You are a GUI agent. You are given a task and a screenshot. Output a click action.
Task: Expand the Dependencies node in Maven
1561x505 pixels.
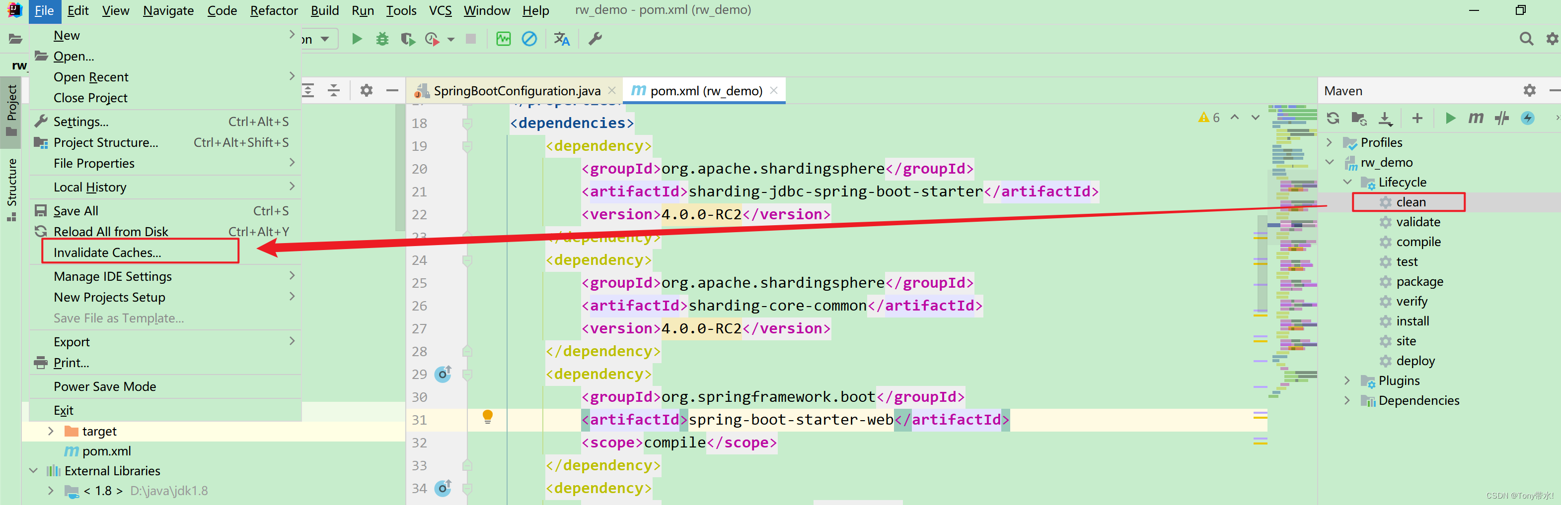[x=1347, y=401]
